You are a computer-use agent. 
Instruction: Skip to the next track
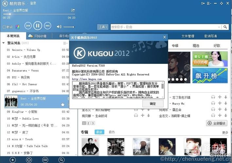47,26
